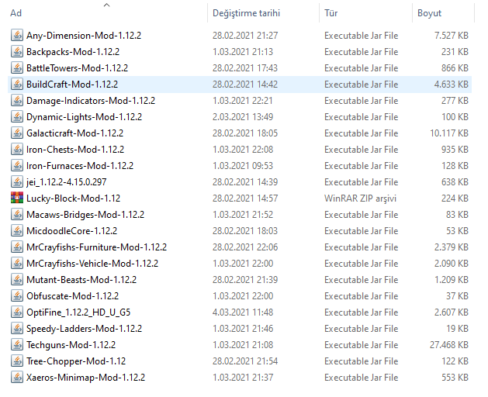Click date 1.03.2021 09:53 of Iron-Furnaces
Screen dimensions: 488x397
pyautogui.click(x=243, y=166)
